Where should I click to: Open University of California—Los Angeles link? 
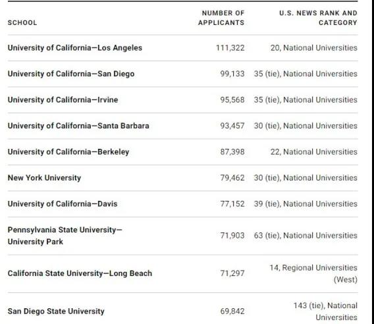tap(75, 47)
